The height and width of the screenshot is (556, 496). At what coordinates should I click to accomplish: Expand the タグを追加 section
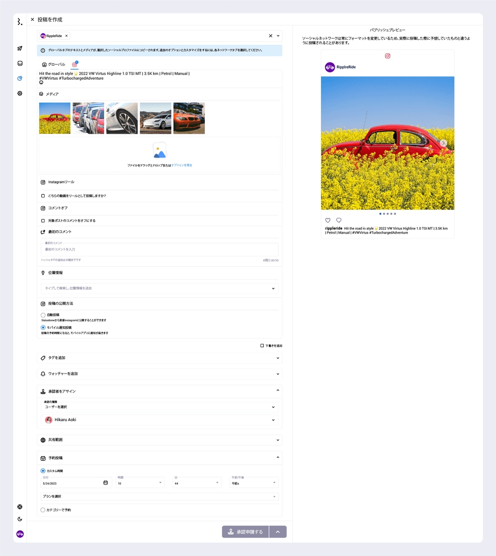point(159,358)
